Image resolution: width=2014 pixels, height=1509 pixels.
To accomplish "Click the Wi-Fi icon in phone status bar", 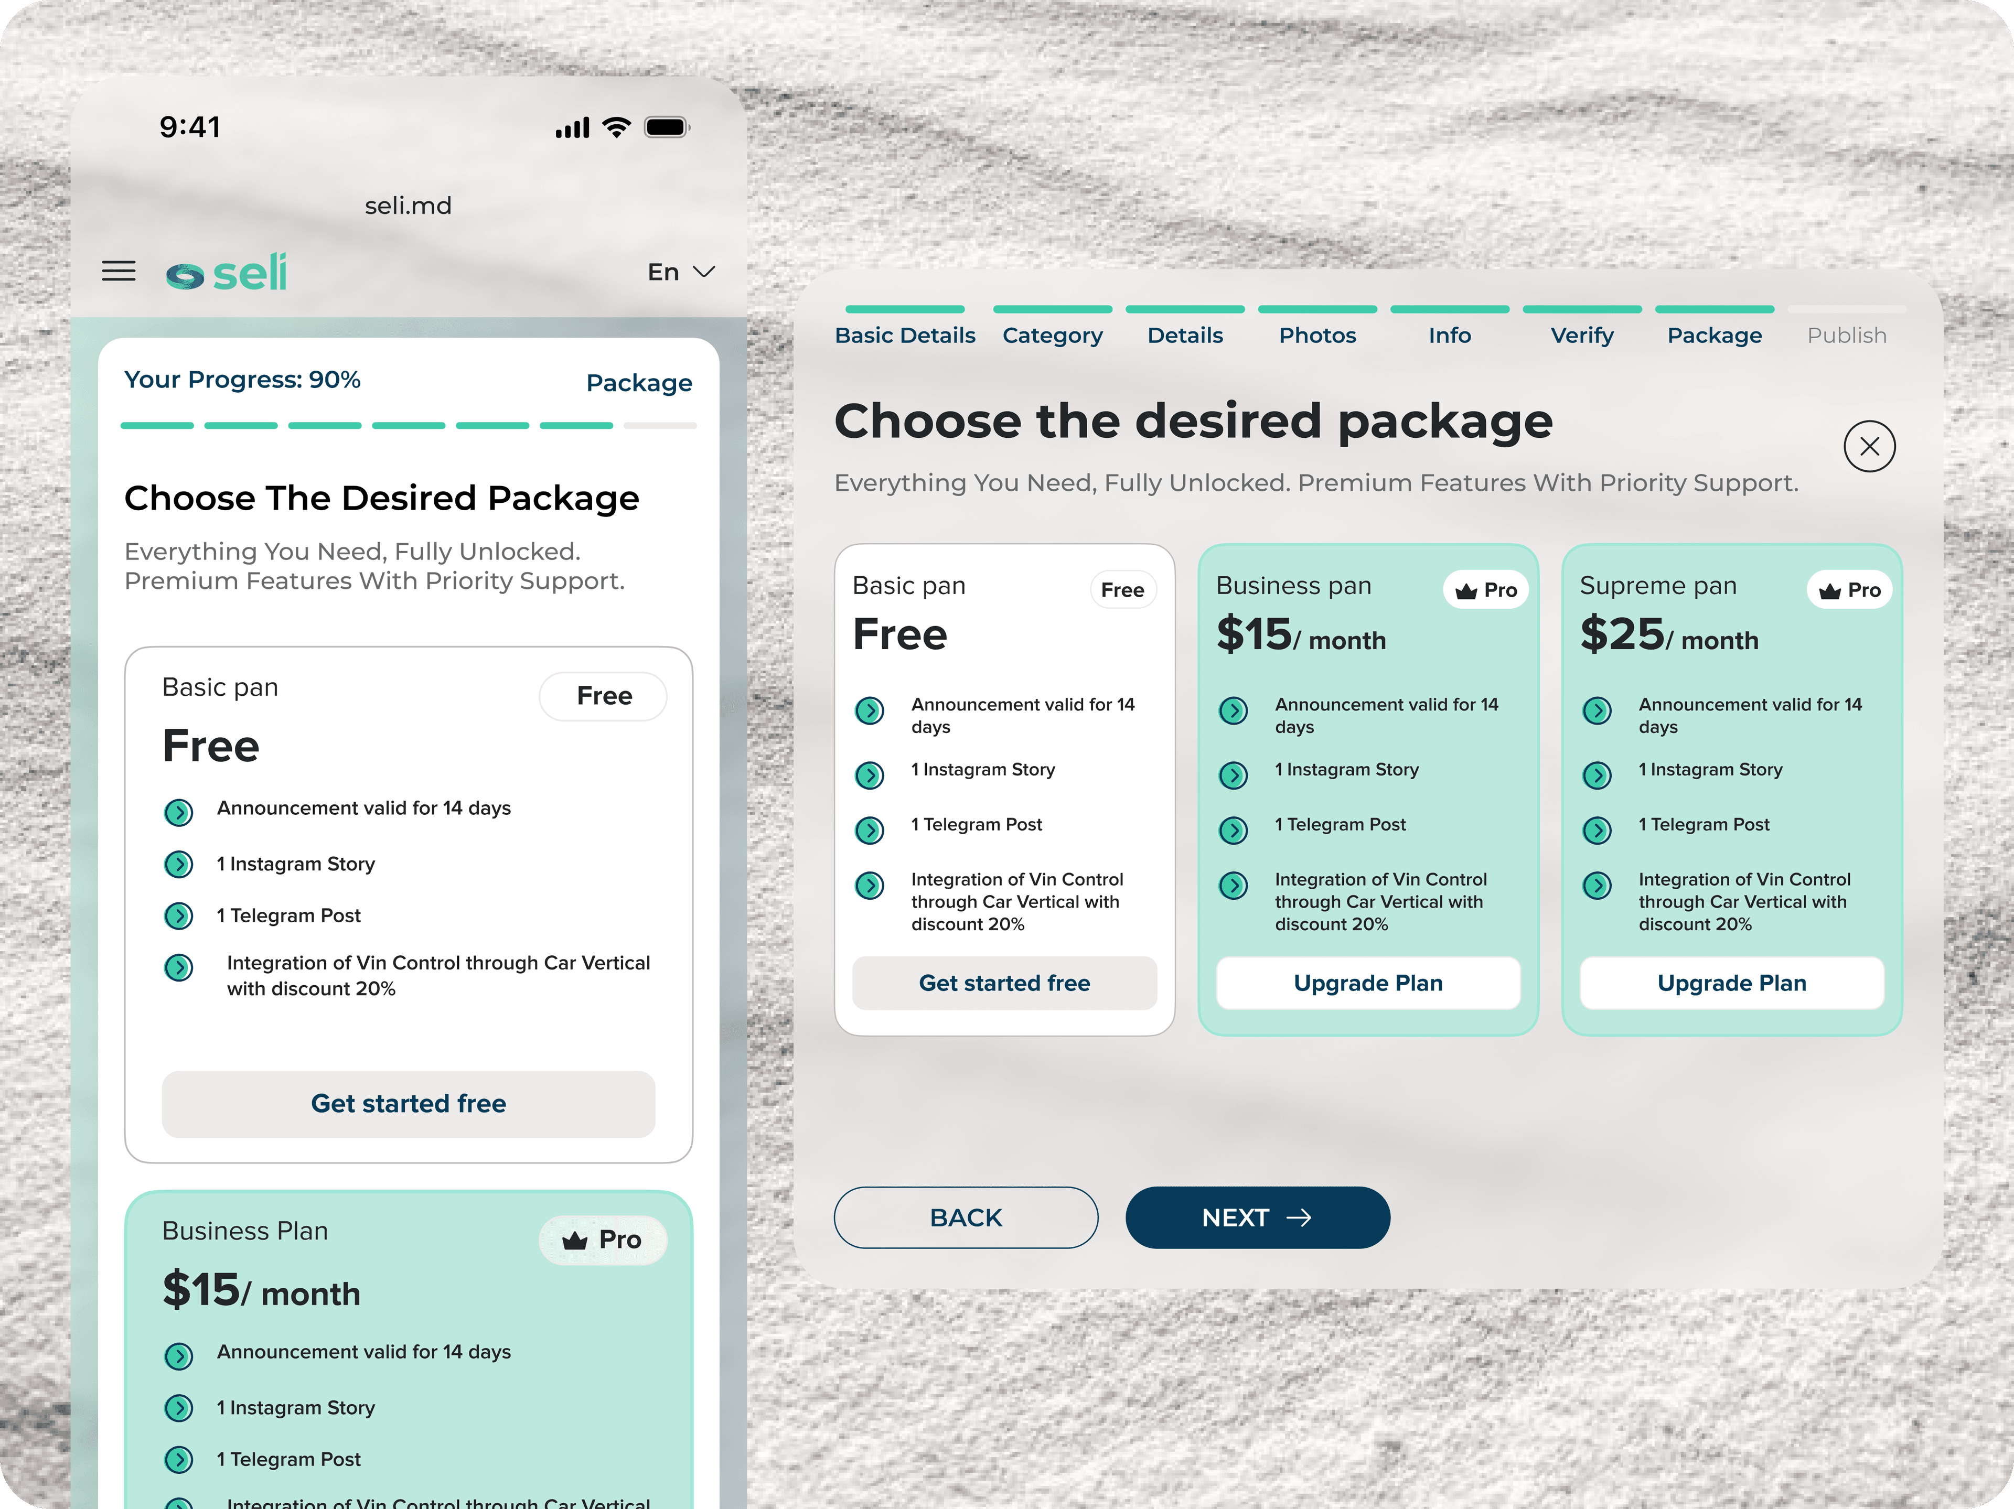I will pos(616,127).
